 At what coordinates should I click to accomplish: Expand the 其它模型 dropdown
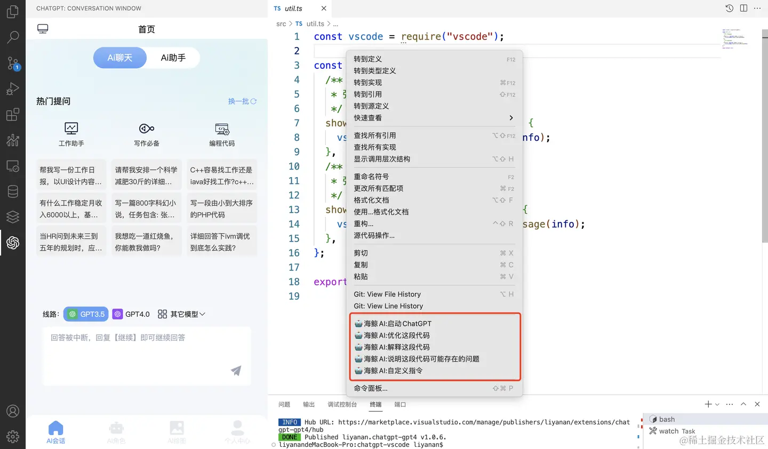click(182, 314)
